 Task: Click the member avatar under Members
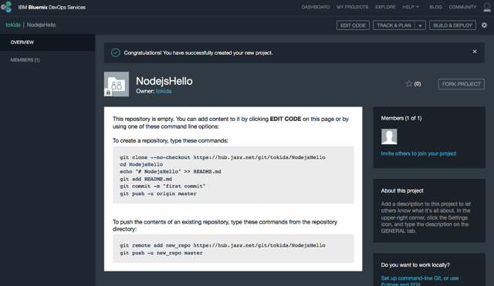[x=389, y=136]
